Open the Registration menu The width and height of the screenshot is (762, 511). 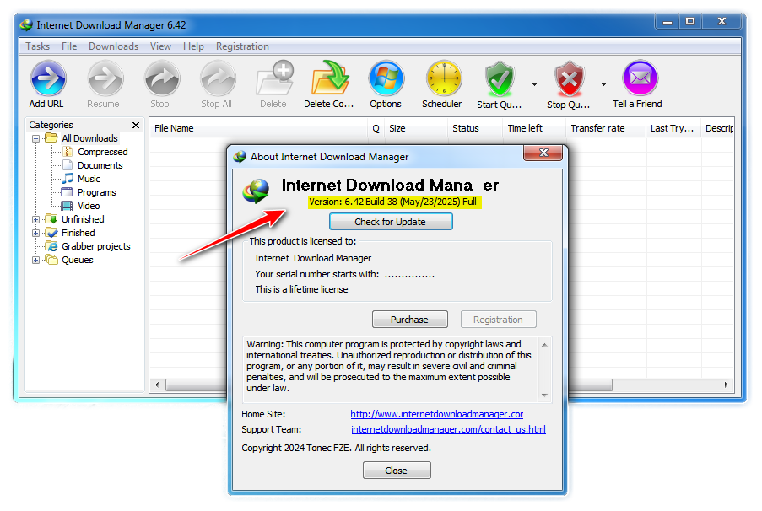coord(242,46)
